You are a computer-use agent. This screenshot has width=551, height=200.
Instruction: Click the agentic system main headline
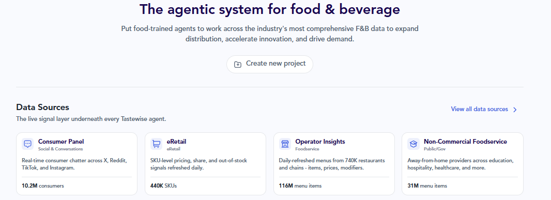269,9
